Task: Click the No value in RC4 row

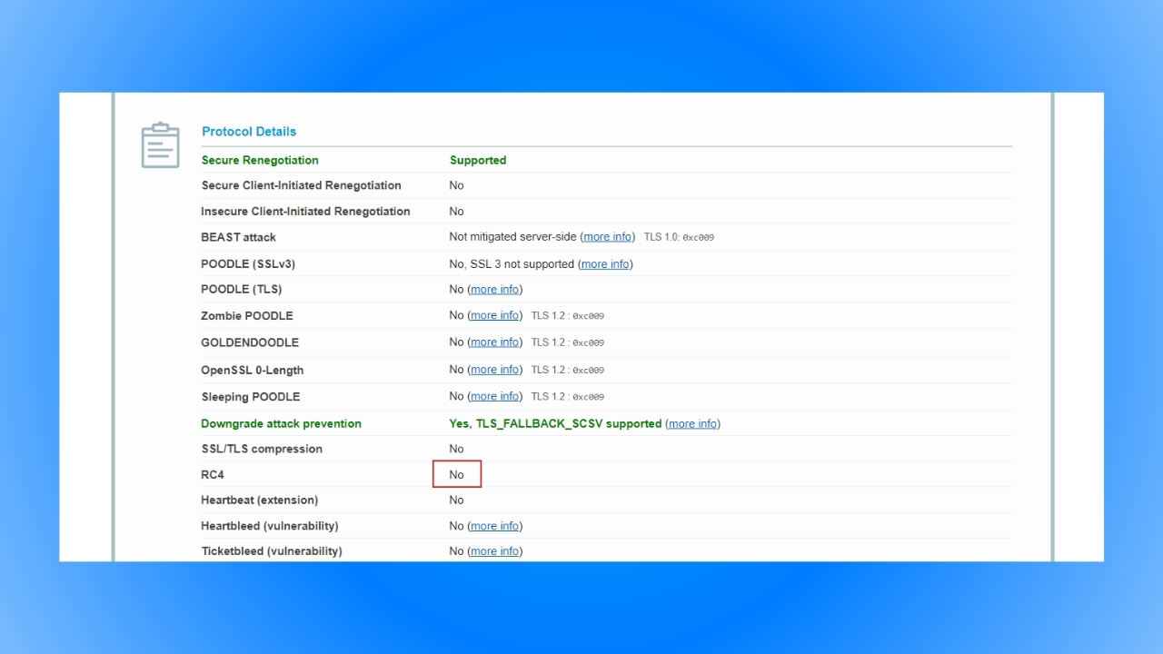Action: [x=456, y=475]
